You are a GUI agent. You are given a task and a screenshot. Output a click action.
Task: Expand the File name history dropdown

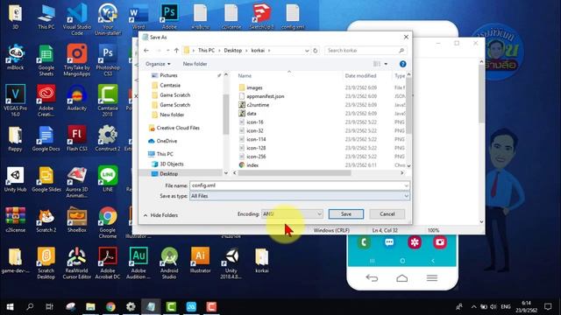pos(406,185)
